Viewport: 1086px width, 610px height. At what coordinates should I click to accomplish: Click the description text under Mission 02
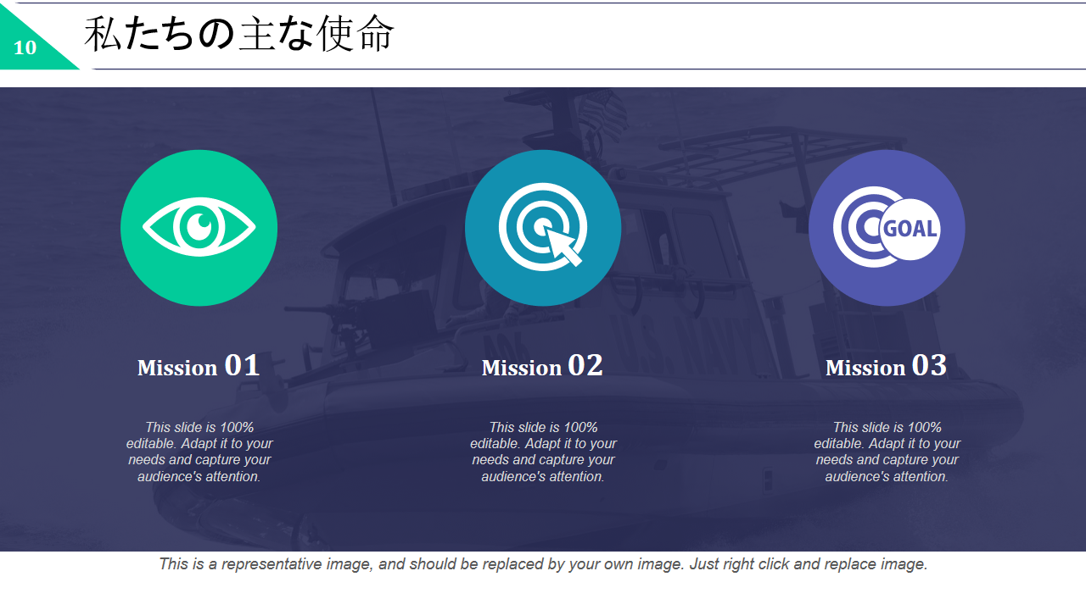point(543,452)
